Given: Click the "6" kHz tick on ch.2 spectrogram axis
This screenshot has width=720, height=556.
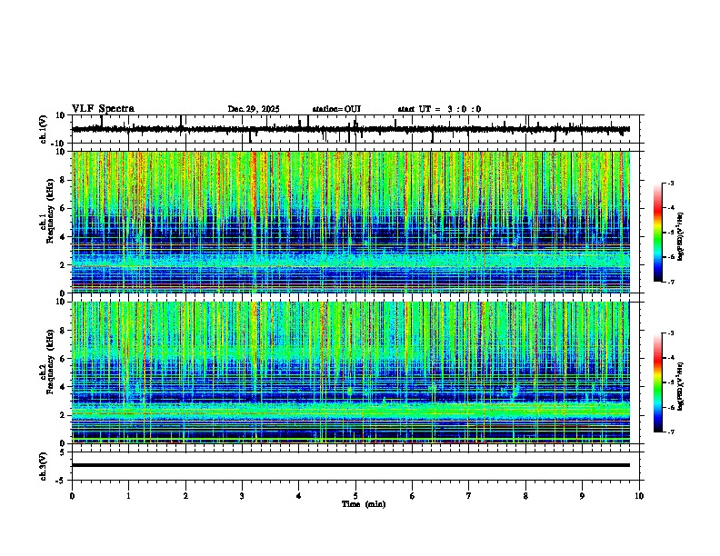Looking at the screenshot, I should coord(64,358).
